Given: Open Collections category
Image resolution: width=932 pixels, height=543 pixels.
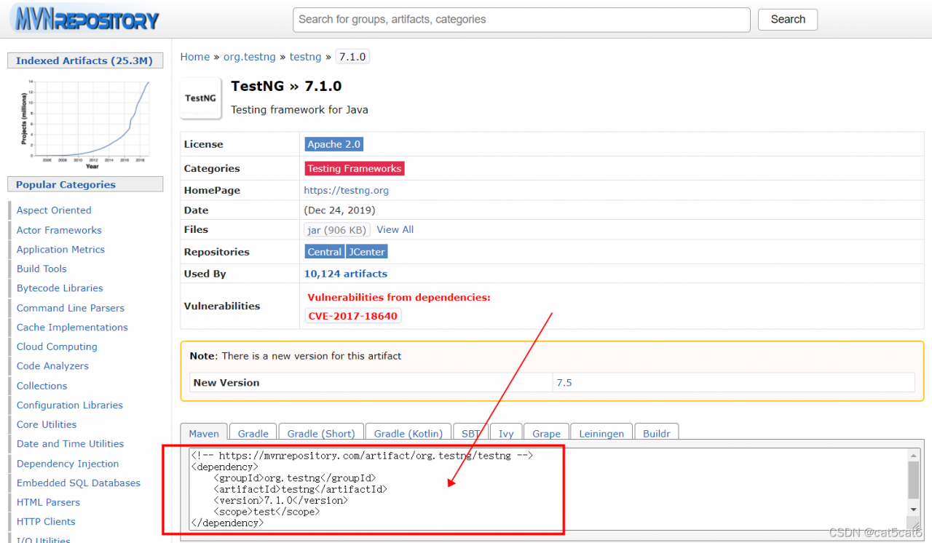Looking at the screenshot, I should click(42, 386).
